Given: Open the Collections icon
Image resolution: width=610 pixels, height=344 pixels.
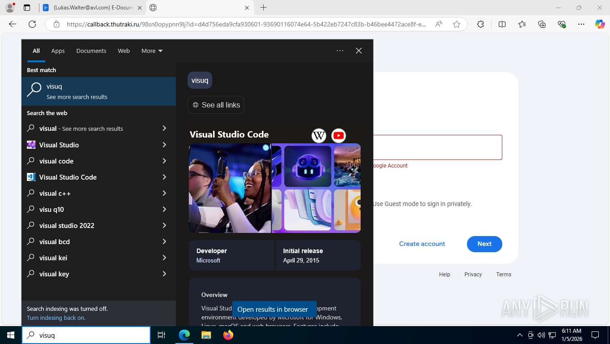Looking at the screenshot, I should point(542,24).
